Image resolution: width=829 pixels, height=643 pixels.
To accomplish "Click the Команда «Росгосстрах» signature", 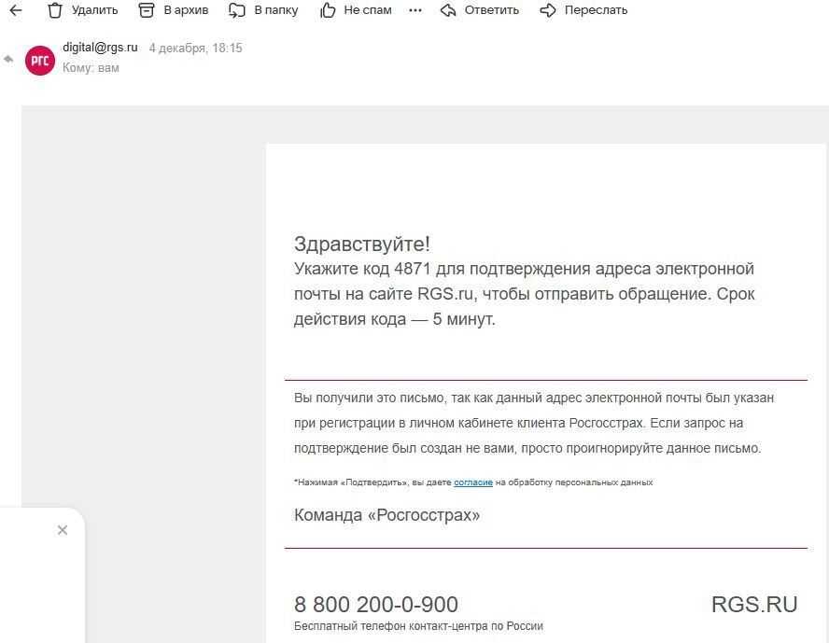I will (386, 515).
